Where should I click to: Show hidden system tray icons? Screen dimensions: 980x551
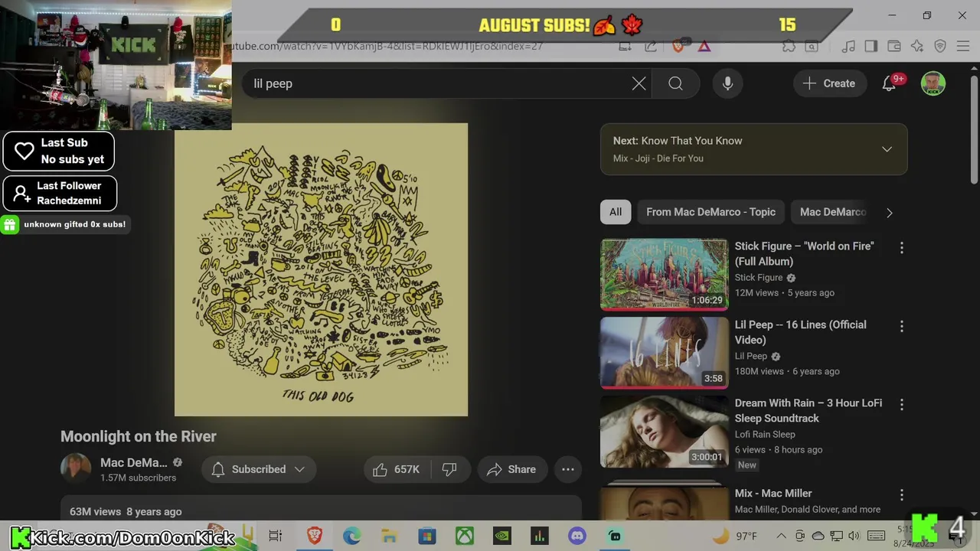pos(781,536)
